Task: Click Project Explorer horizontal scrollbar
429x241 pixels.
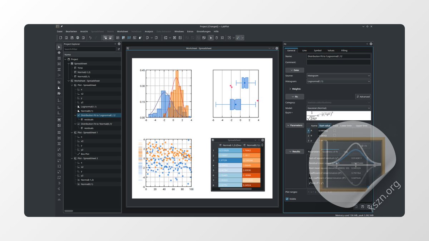Action: pyautogui.click(x=69, y=211)
